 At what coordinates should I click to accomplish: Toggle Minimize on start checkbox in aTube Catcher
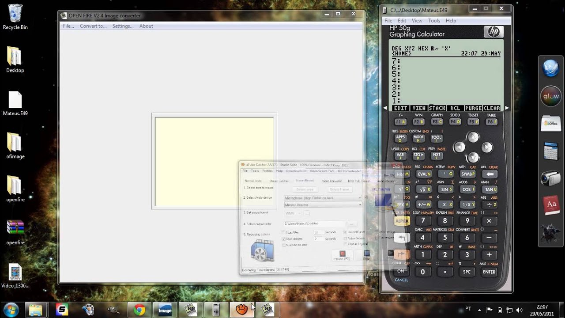pos(283,245)
